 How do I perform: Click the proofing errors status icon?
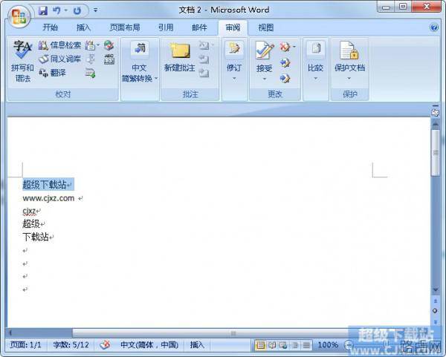pos(105,345)
